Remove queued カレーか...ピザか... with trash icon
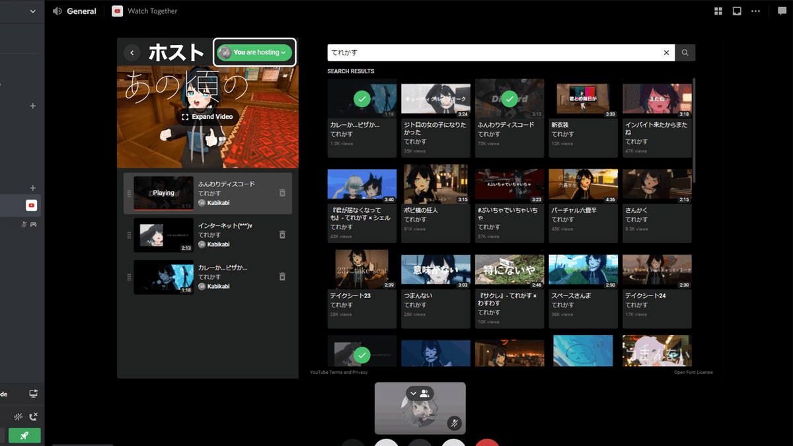This screenshot has width=793, height=446. pos(282,277)
